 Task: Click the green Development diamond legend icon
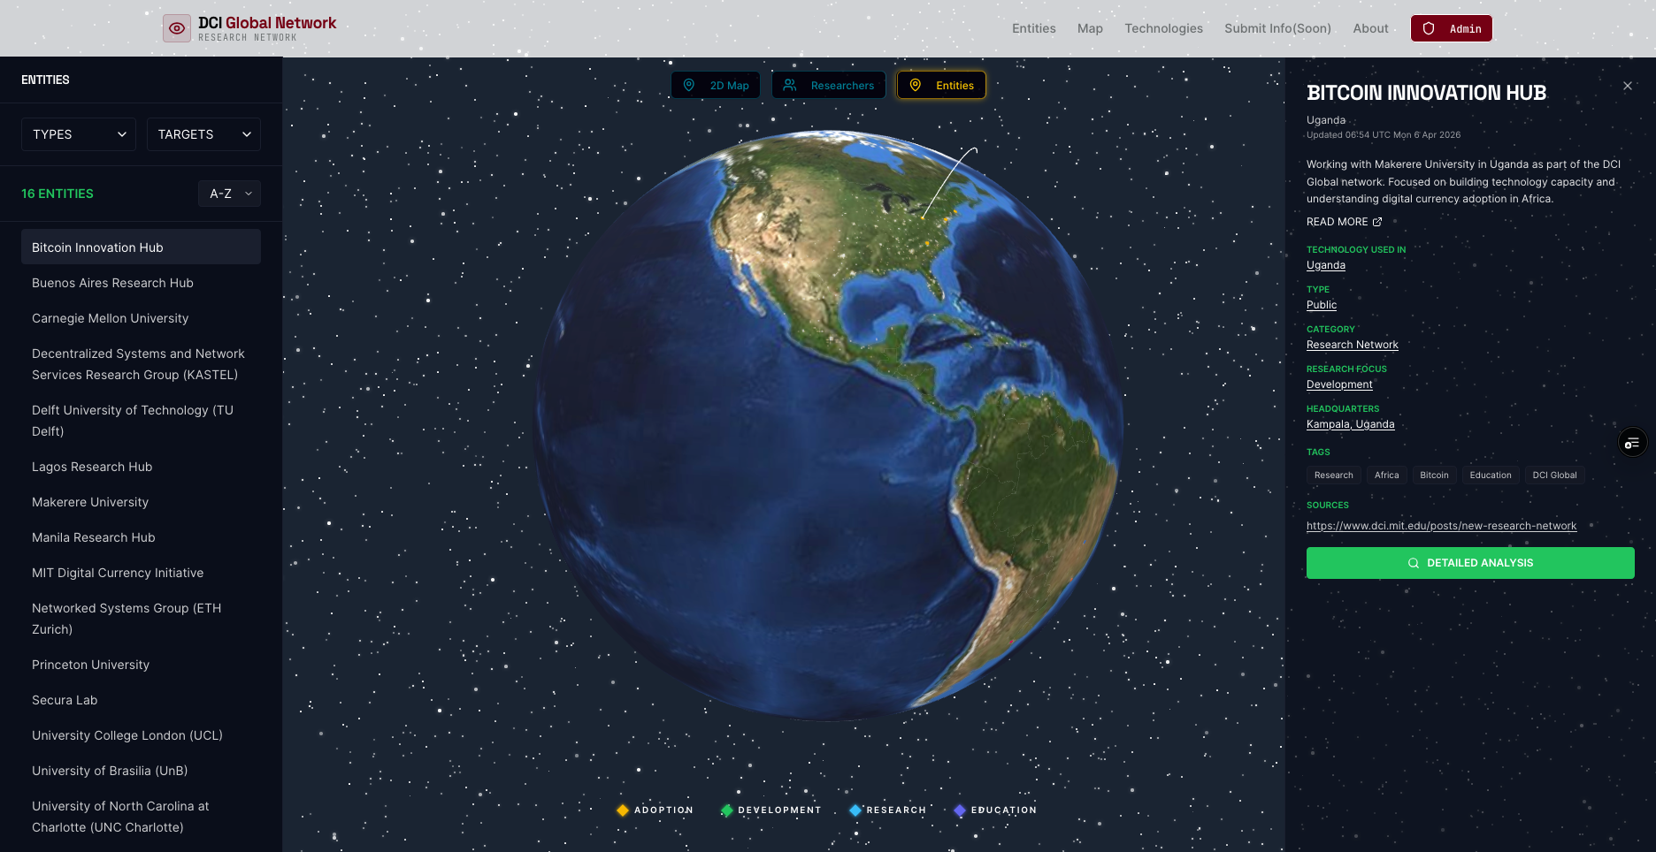726,810
